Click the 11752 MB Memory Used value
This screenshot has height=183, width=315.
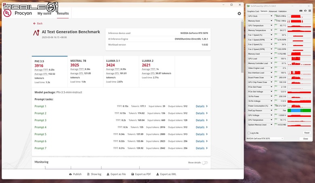click(281, 54)
